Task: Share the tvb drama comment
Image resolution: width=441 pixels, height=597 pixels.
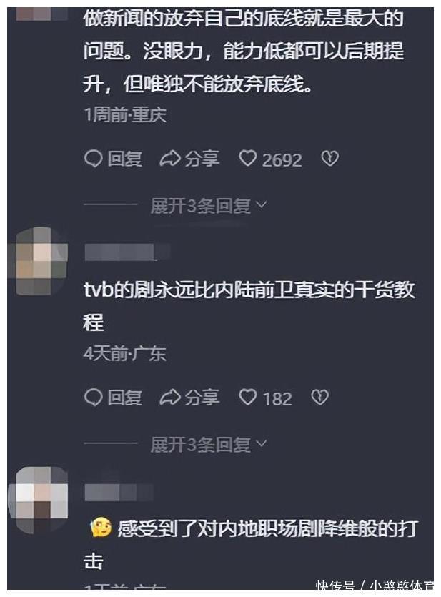Action: click(189, 398)
